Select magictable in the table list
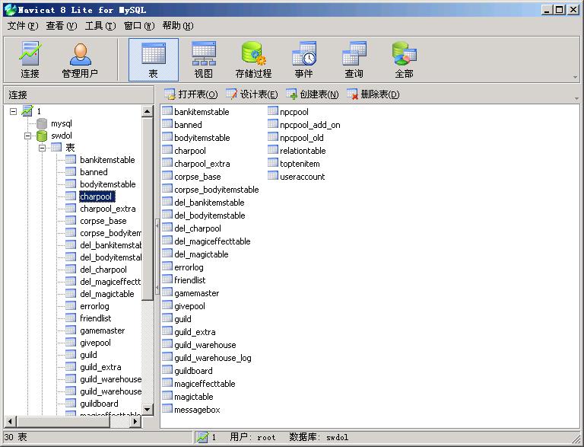584x447 pixels. [x=194, y=397]
